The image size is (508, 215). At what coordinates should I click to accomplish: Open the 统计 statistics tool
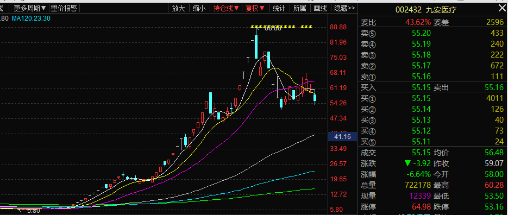(x=279, y=9)
